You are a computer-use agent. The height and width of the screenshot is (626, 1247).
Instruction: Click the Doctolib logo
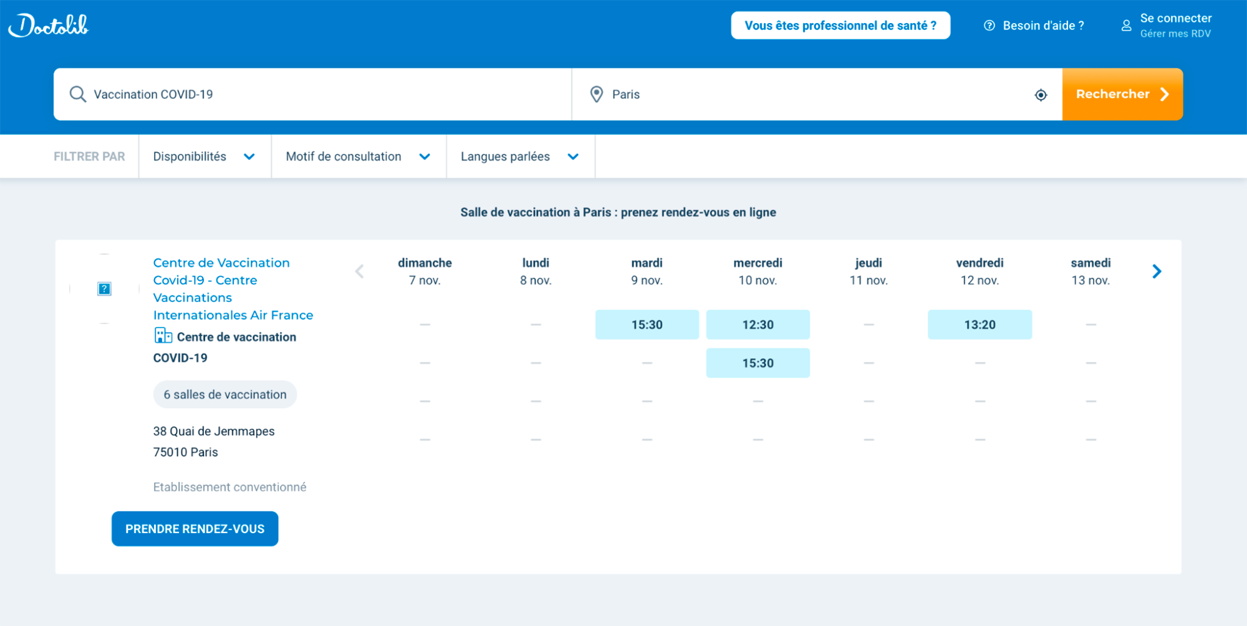pos(49,26)
